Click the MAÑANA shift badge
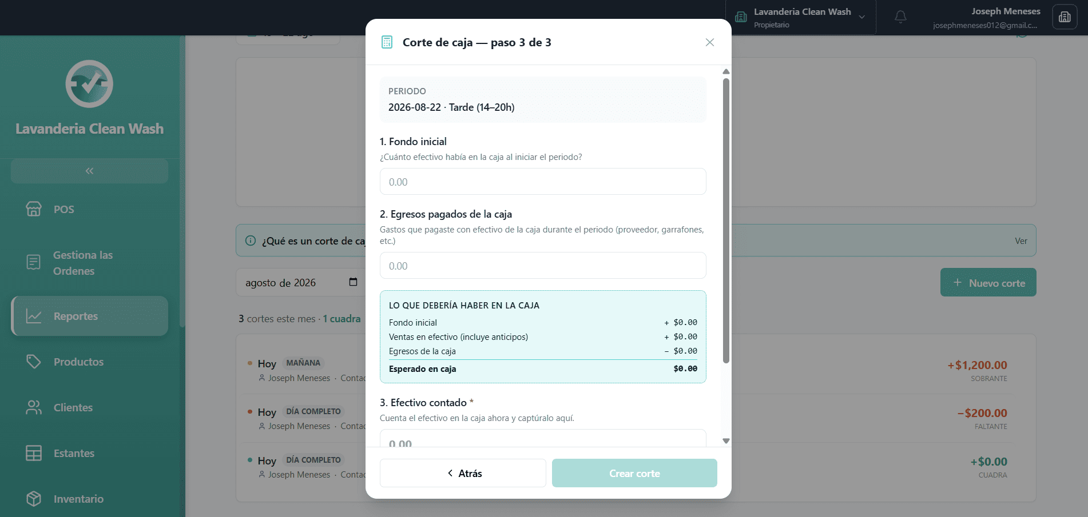Viewport: 1088px width, 517px height. 303,363
